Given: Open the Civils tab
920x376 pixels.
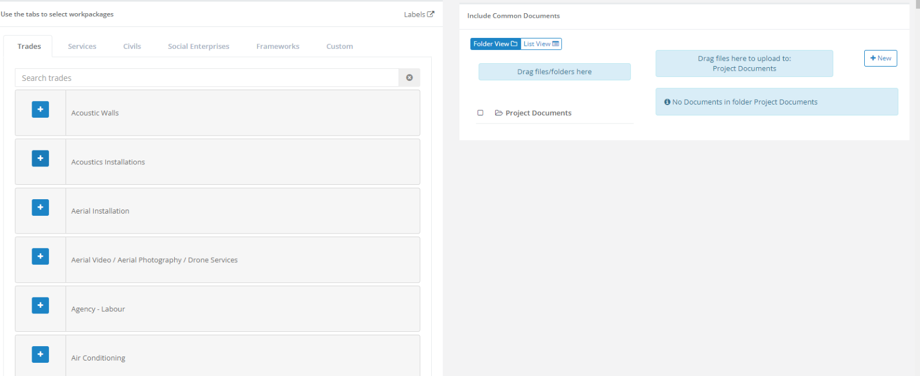Looking at the screenshot, I should (132, 46).
